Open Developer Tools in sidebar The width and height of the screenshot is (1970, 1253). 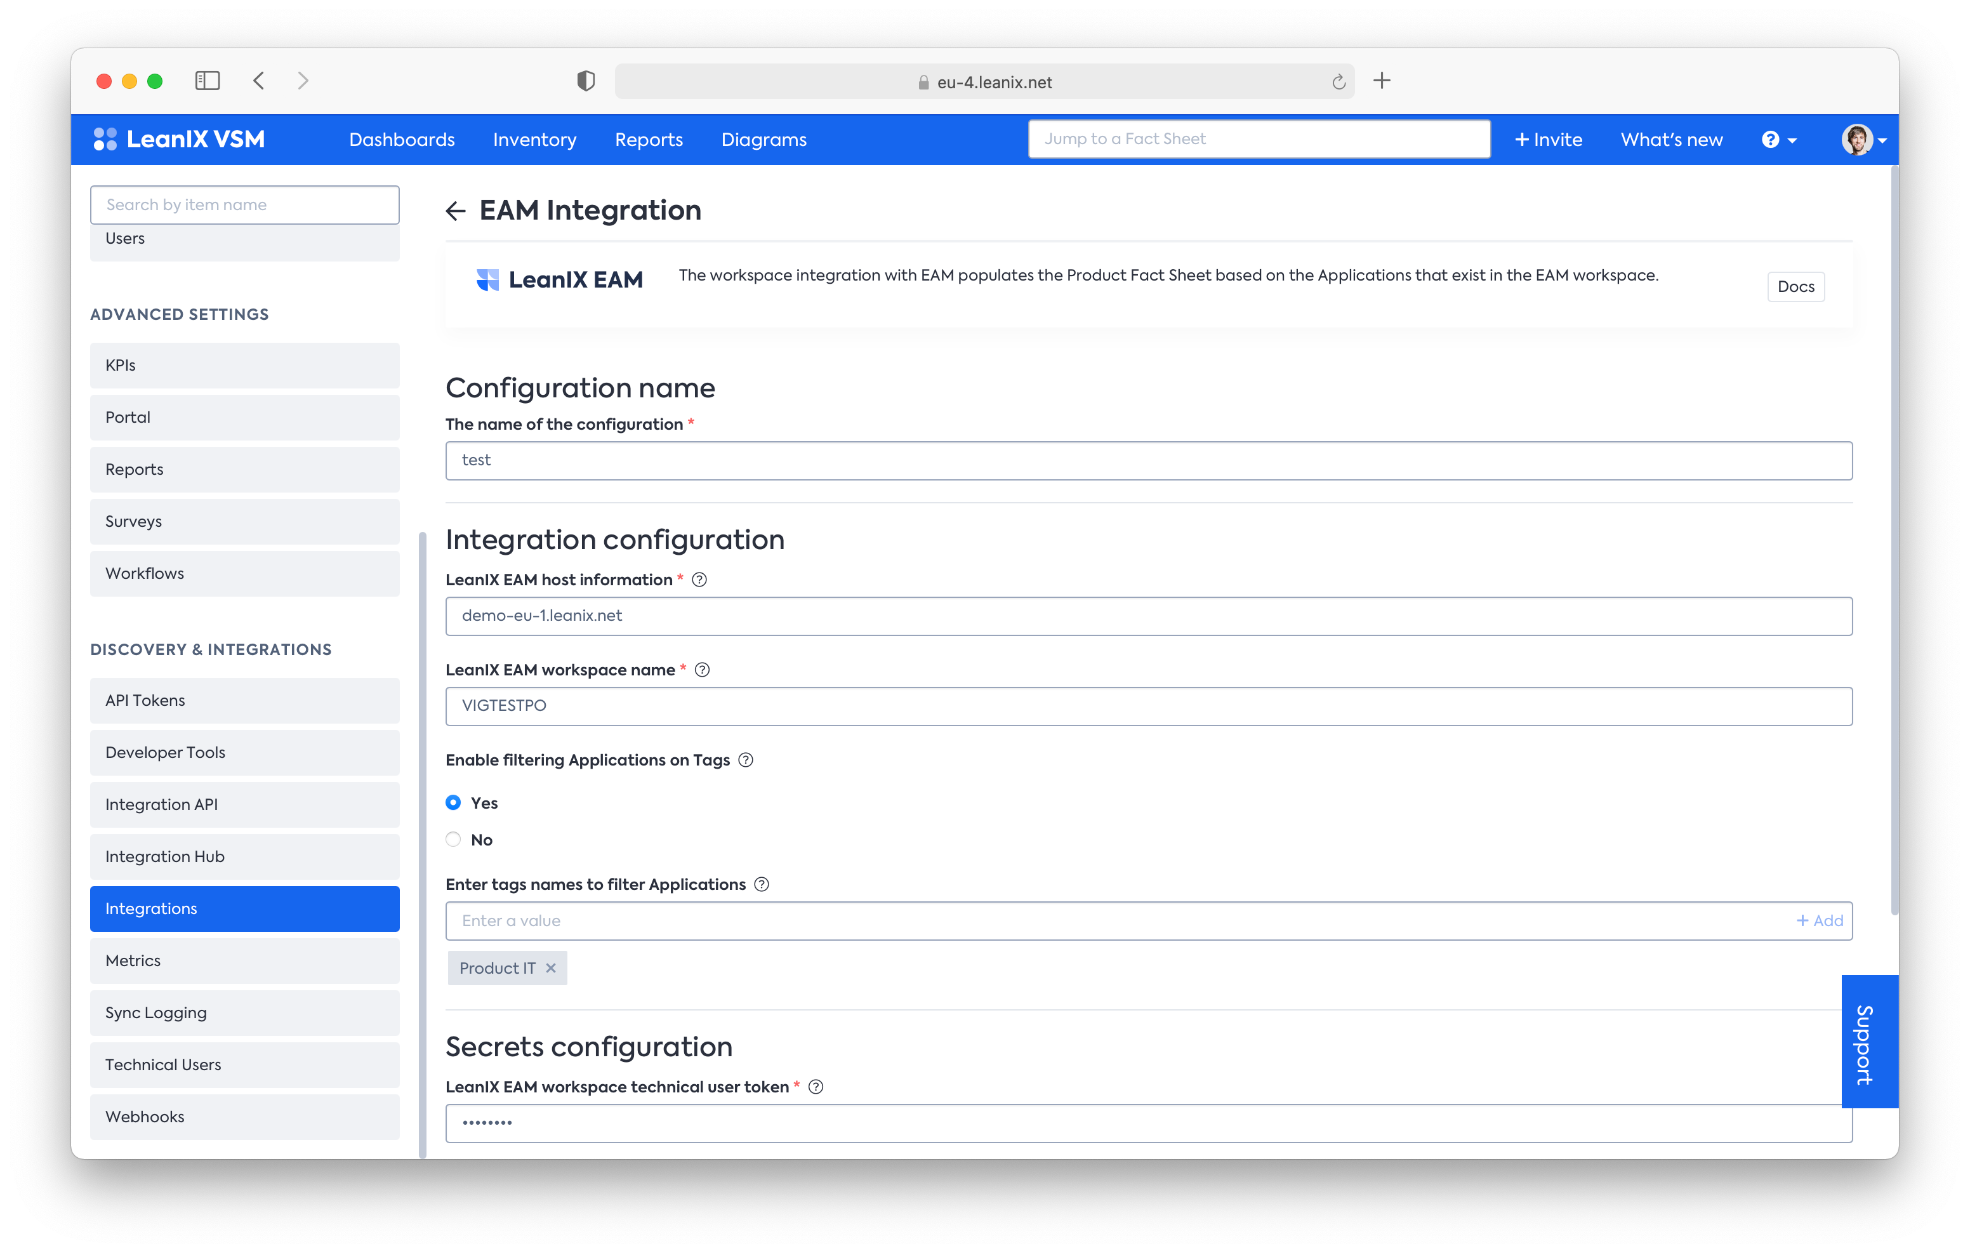pos(244,752)
